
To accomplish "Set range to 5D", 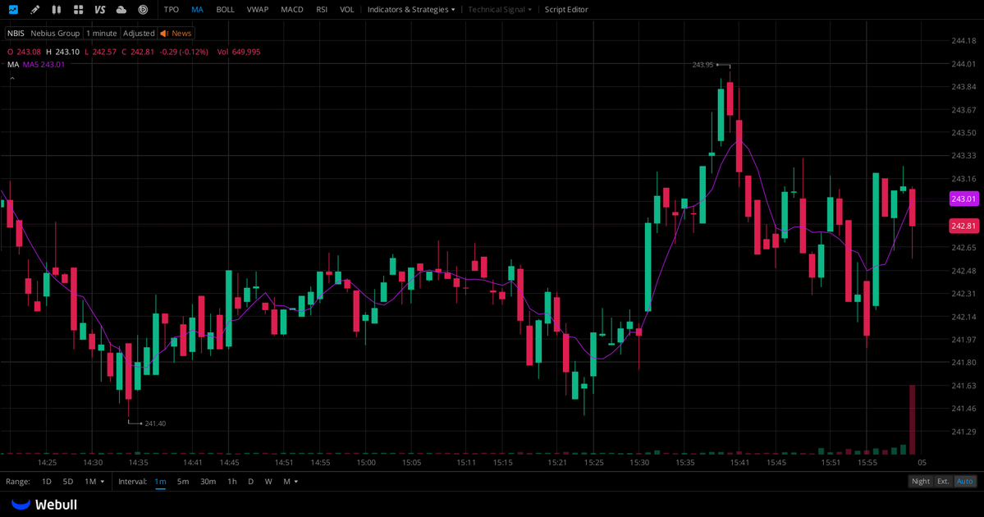I will [68, 481].
